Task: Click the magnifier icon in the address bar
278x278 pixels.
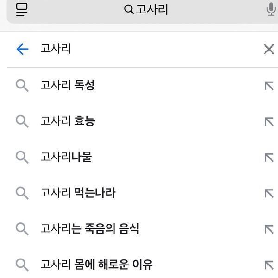Action: pyautogui.click(x=129, y=9)
